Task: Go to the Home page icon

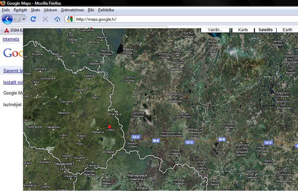Action: click(x=57, y=19)
